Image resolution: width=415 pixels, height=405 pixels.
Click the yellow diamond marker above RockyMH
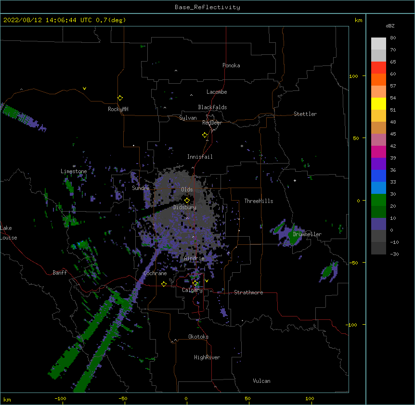tap(120, 98)
